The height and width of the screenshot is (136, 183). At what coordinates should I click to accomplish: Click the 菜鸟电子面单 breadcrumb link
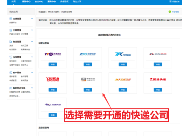pyautogui.click(x=54, y=12)
